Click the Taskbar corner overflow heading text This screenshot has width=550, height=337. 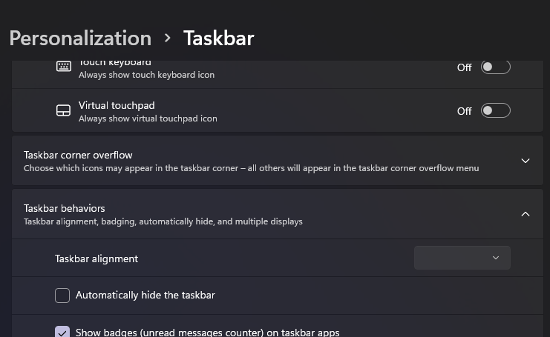(x=78, y=155)
